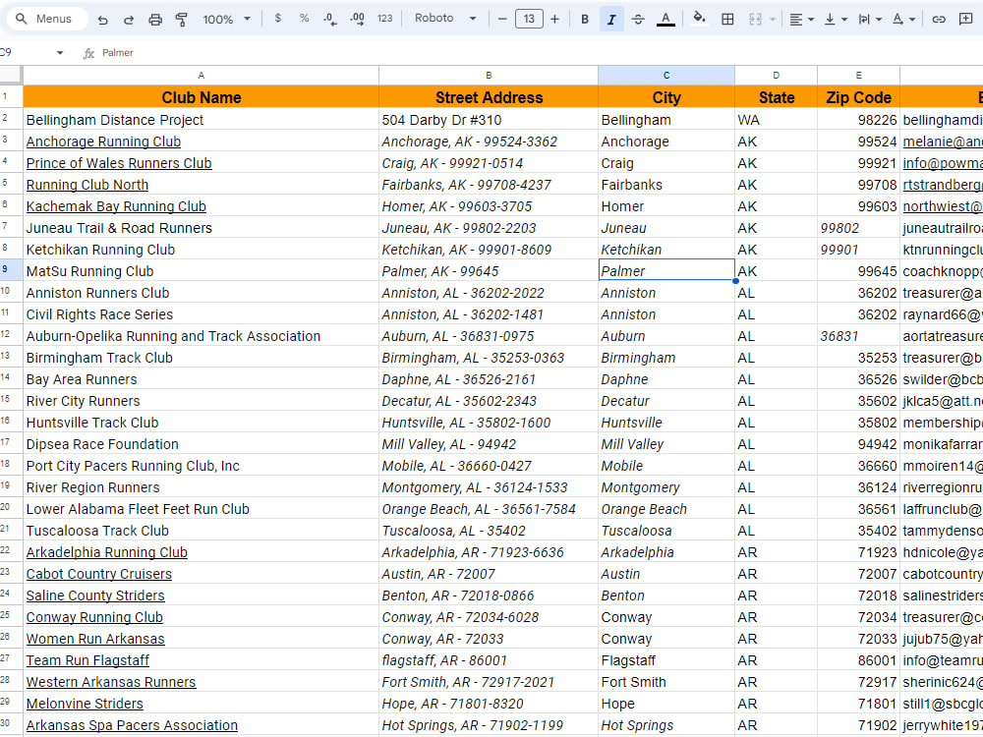Expand merge cells options arrow
This screenshot has height=737, width=983.
coord(773,20)
